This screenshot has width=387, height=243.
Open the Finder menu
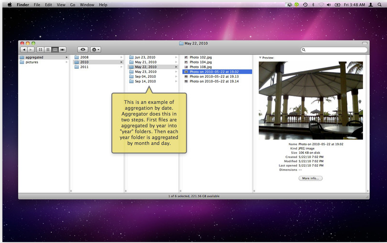click(x=23, y=5)
